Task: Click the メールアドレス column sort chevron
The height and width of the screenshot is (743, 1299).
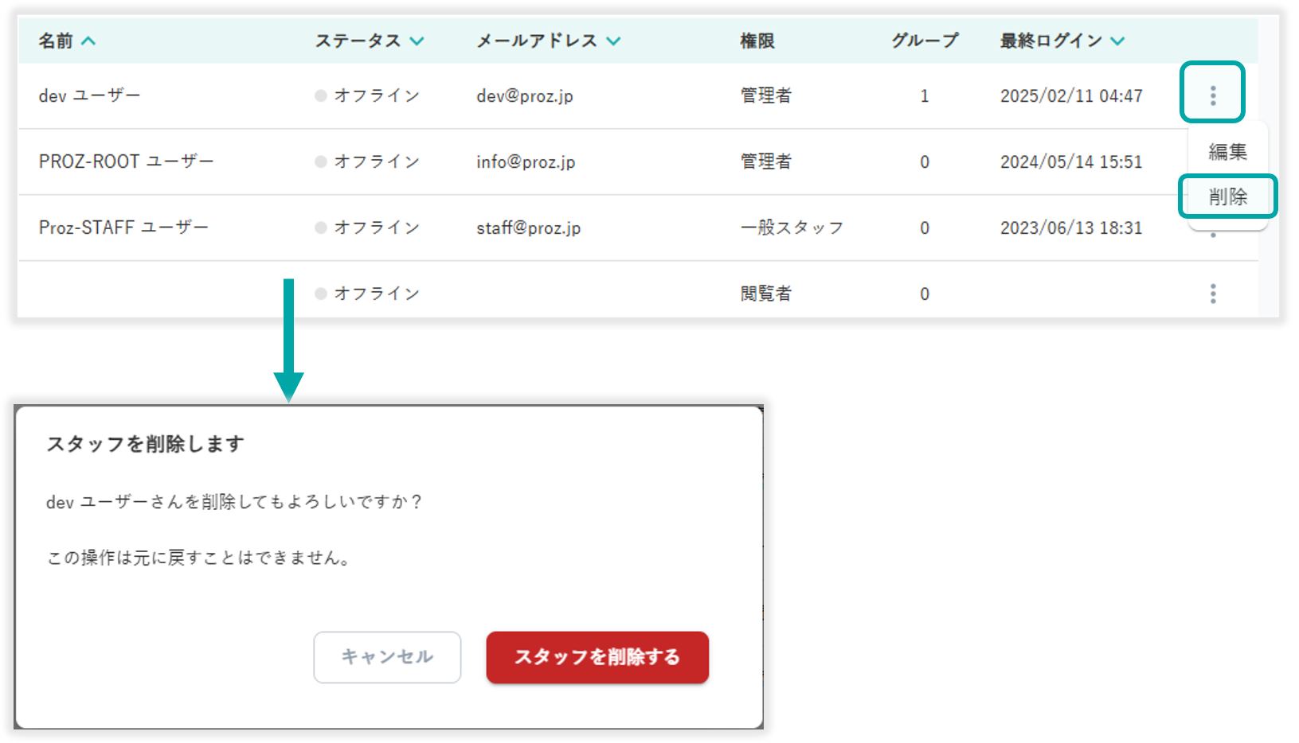Action: pyautogui.click(x=612, y=41)
